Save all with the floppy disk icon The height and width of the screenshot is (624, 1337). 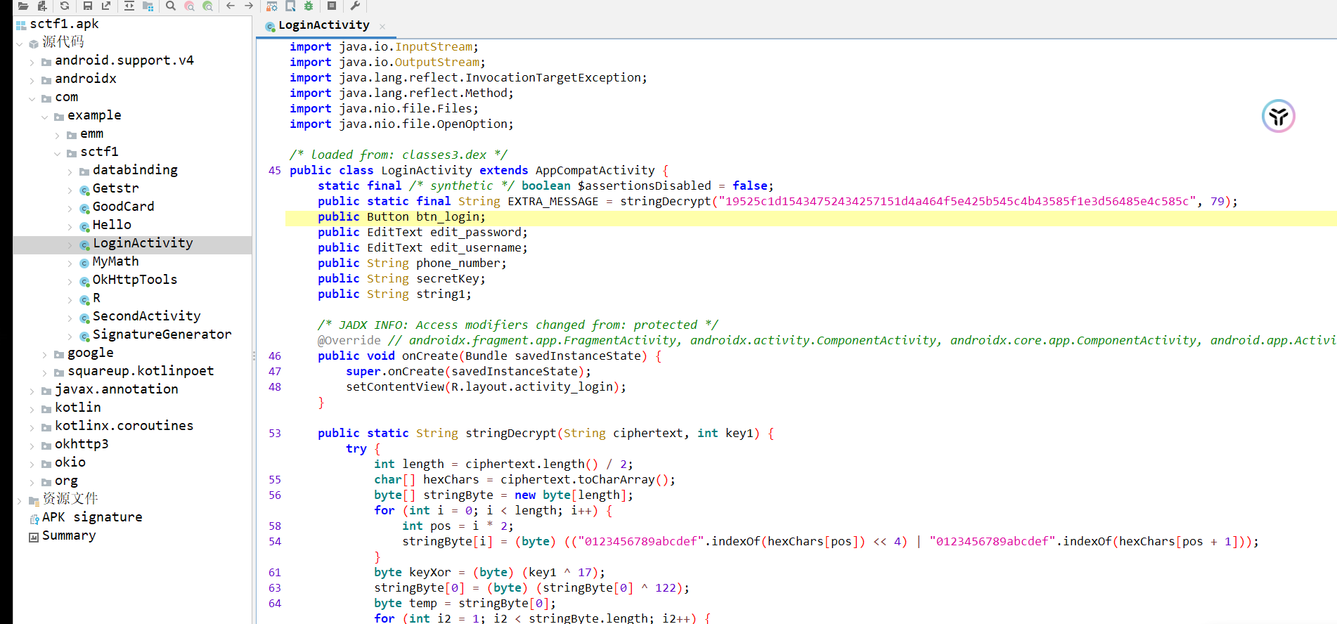click(88, 6)
